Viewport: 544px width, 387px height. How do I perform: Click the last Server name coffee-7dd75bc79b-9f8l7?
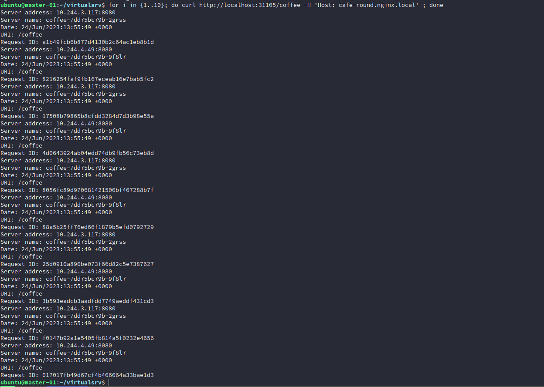coord(85,353)
